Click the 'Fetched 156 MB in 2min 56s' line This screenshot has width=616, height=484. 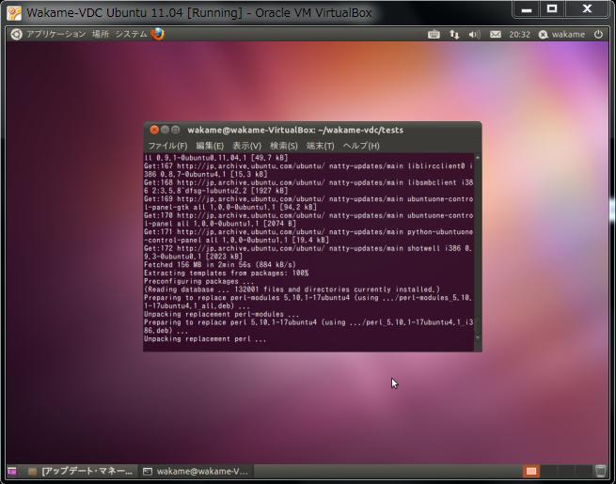[220, 265]
